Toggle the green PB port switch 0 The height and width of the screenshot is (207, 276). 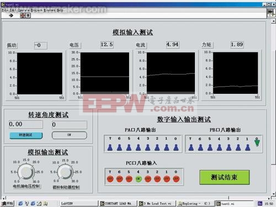click(257, 142)
